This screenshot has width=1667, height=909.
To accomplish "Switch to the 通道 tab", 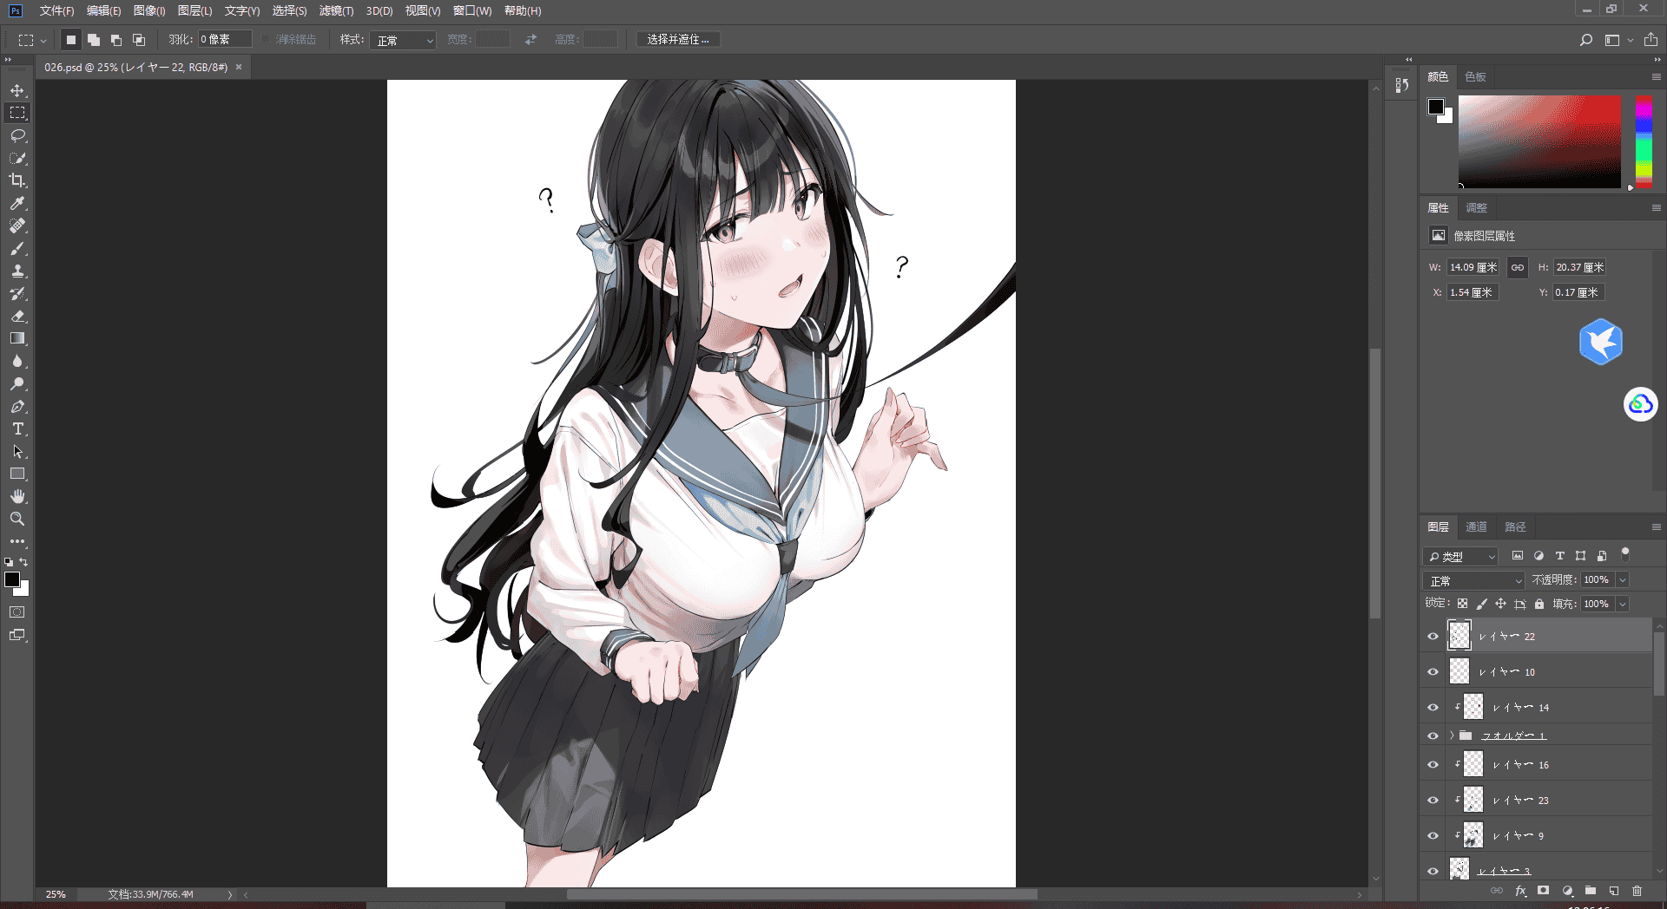I will tap(1476, 526).
